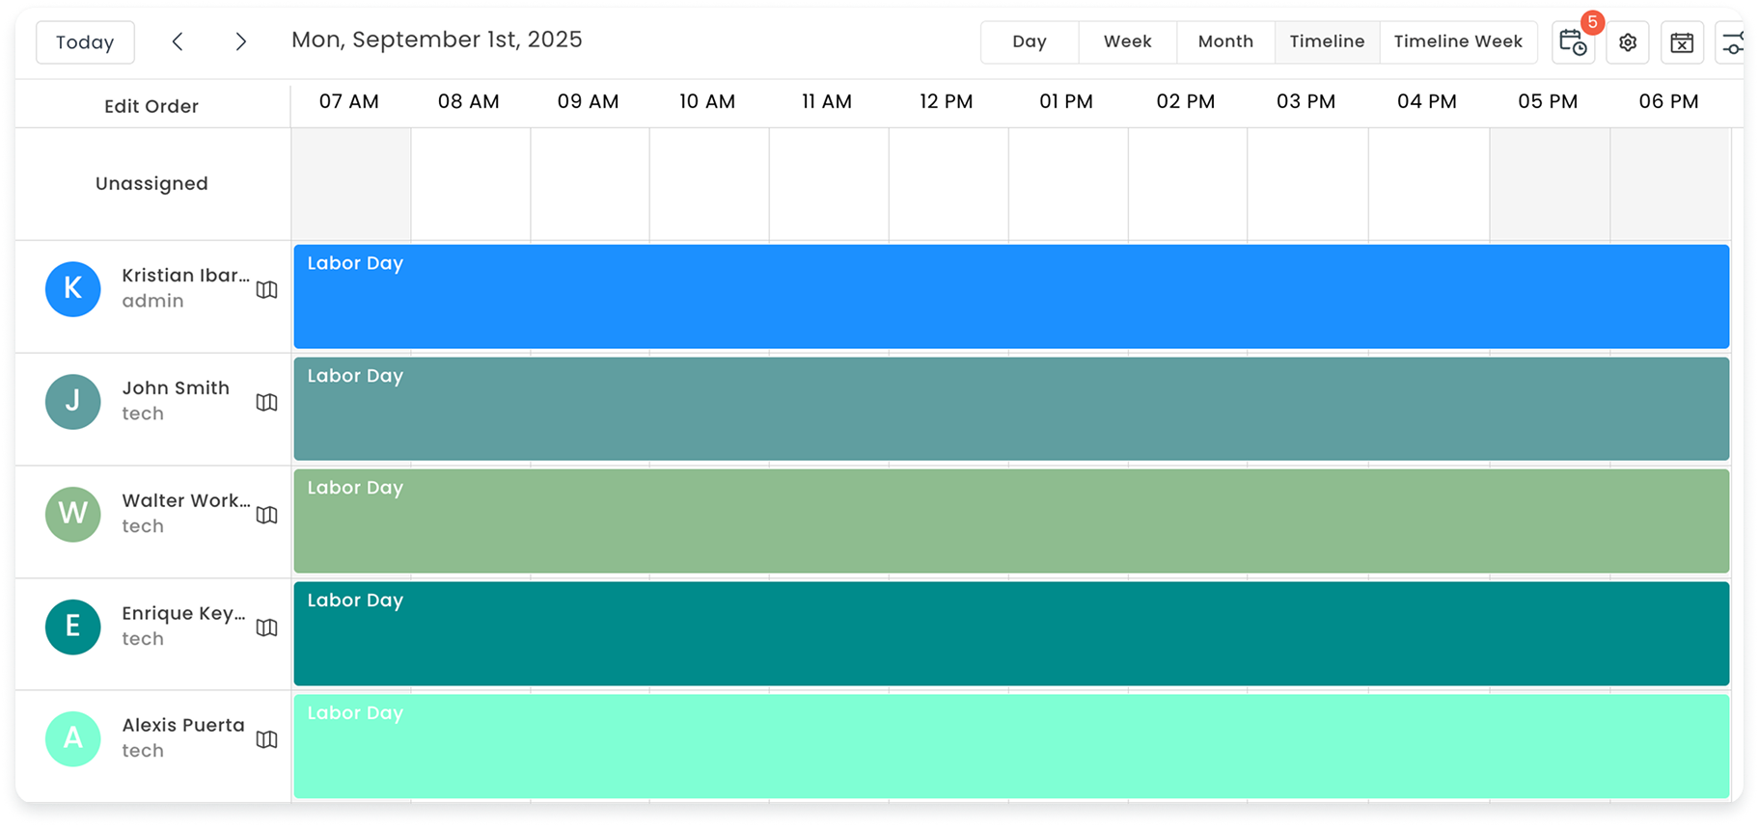
Task: Open map icon for Alexis Puerta
Action: coord(267,739)
